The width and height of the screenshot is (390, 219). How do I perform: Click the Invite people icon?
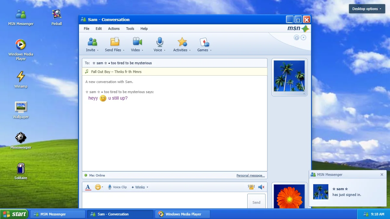[x=92, y=42]
